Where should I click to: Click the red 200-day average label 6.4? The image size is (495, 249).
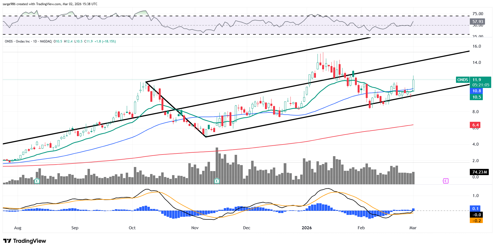click(475, 125)
